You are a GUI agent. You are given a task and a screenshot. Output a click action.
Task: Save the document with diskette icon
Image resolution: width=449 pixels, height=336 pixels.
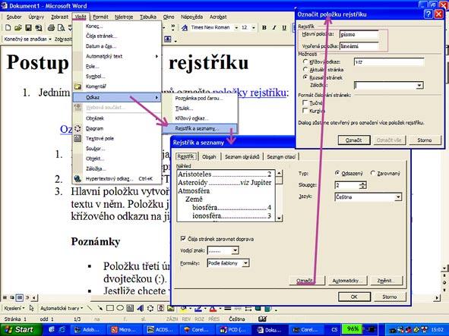coord(28,28)
